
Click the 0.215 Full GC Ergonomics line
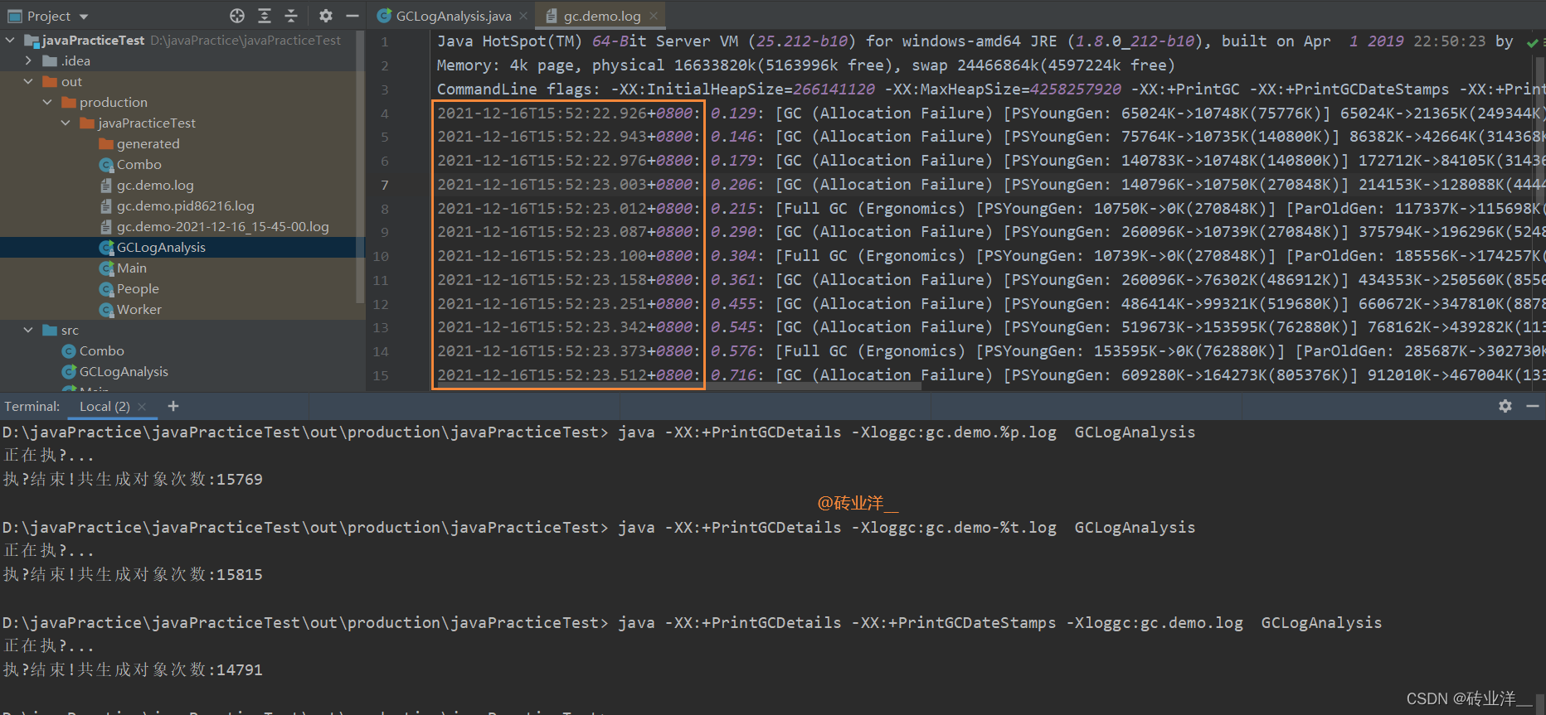pyautogui.click(x=991, y=208)
